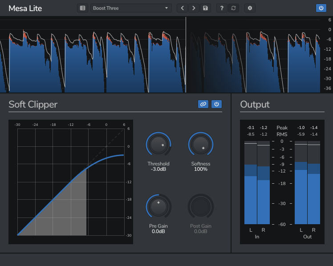The width and height of the screenshot is (333, 266).
Task: Toggle the main plugin power button
Action: click(321, 8)
